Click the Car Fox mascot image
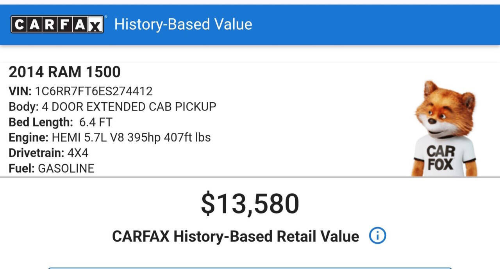Viewport: 500px width, 269px height. pos(445,129)
